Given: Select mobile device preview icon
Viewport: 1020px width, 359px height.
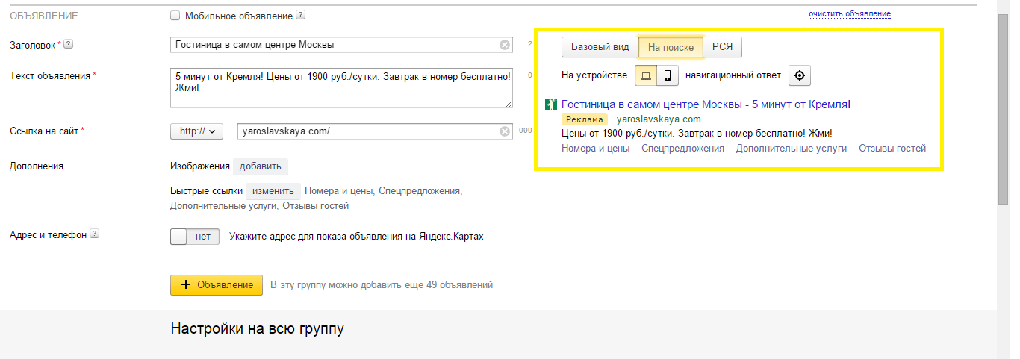Looking at the screenshot, I should (668, 75).
